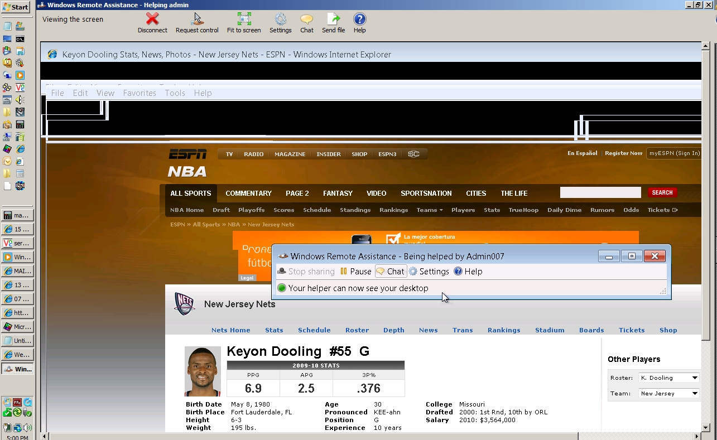
Task: Click the Start button
Action: click(x=16, y=7)
